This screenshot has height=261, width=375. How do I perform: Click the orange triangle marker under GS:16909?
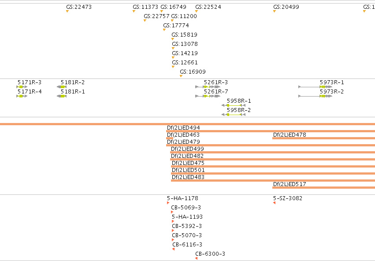pyautogui.click(x=181, y=76)
